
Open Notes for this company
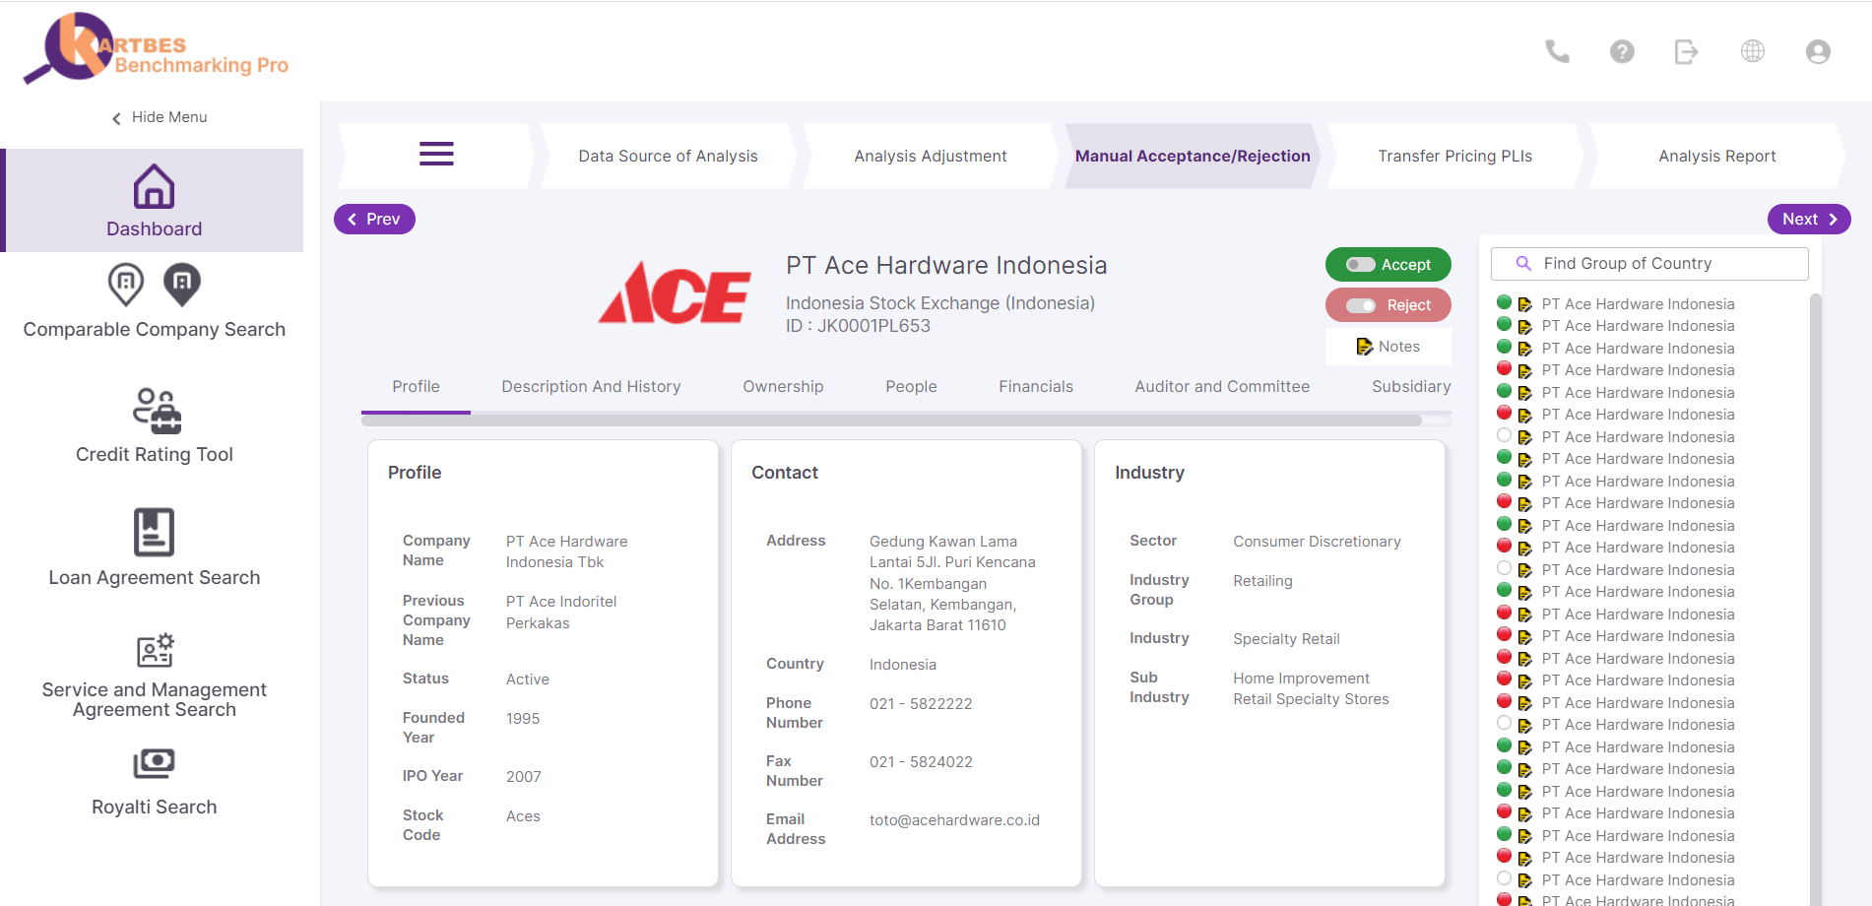(1388, 347)
